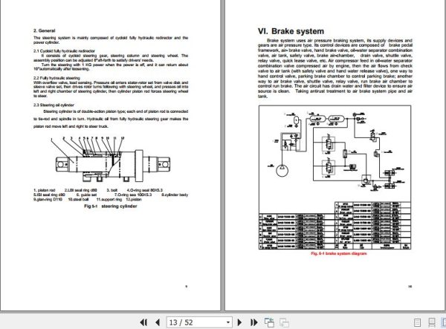
Task: Click the '2.2 Fully hydraulic steering' subheading
Action: 56,78
